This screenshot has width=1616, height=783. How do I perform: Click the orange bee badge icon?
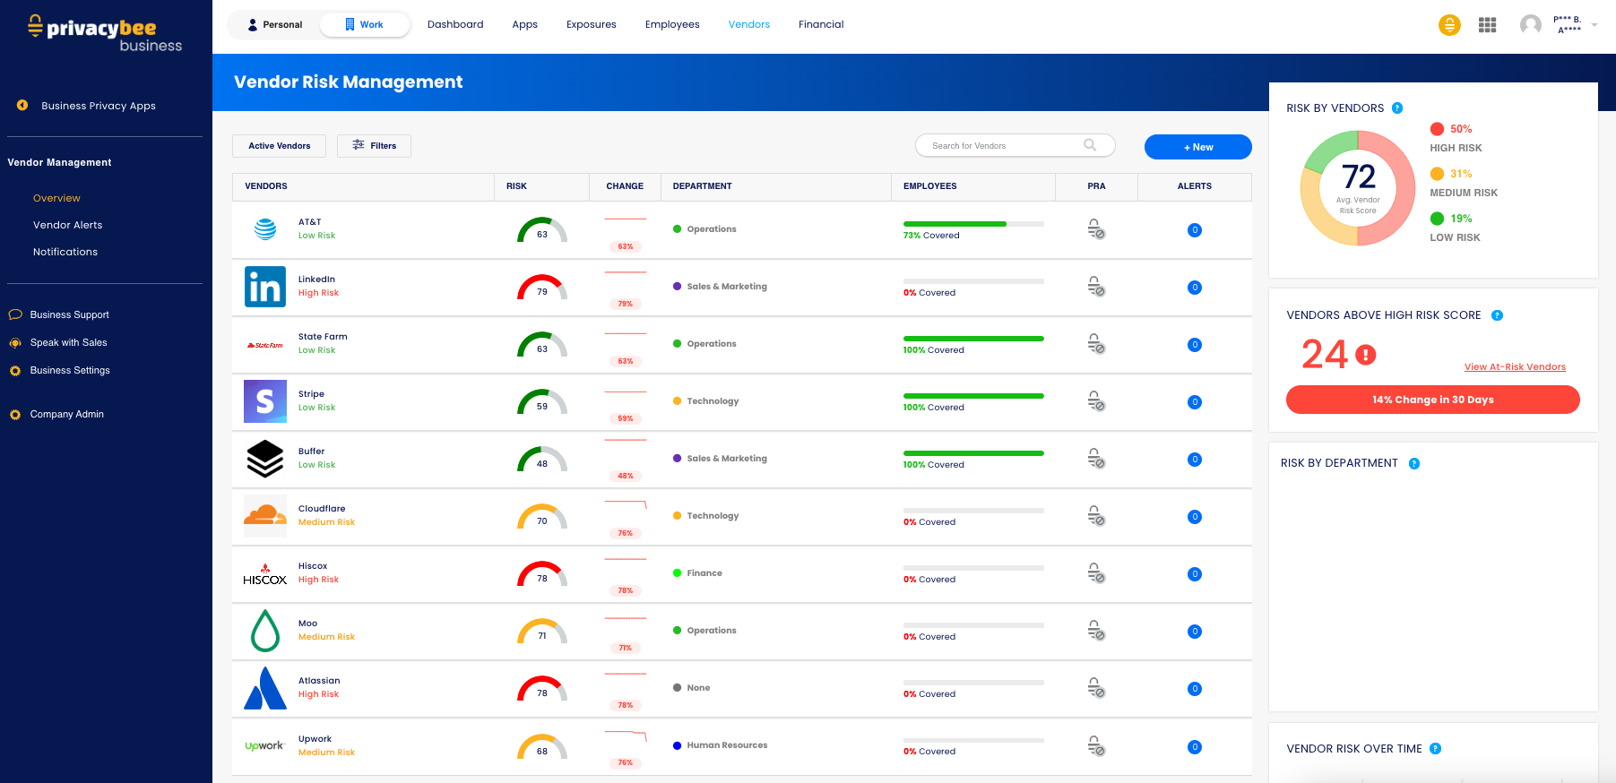[x=1449, y=25]
